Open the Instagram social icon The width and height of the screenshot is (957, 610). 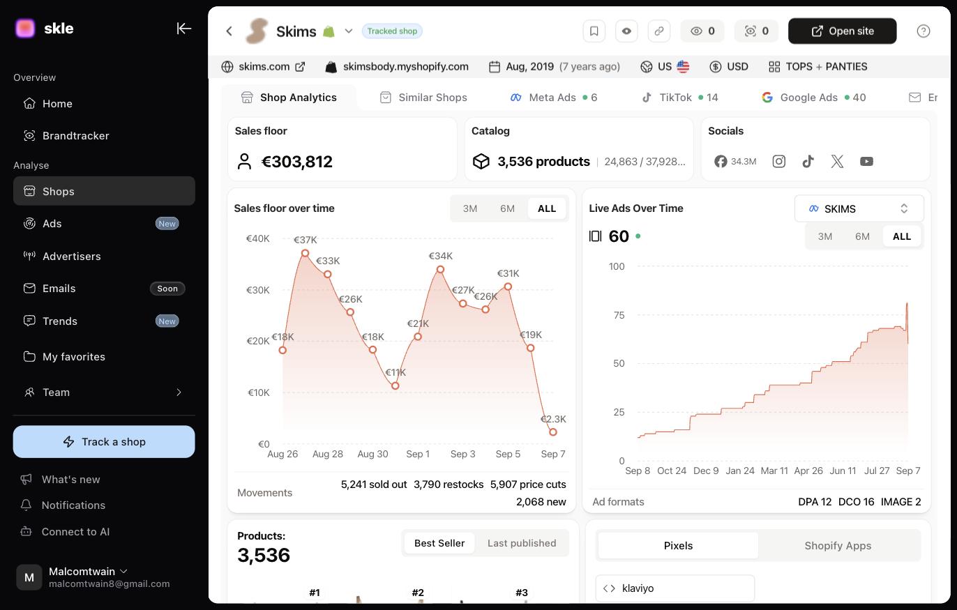click(x=779, y=162)
